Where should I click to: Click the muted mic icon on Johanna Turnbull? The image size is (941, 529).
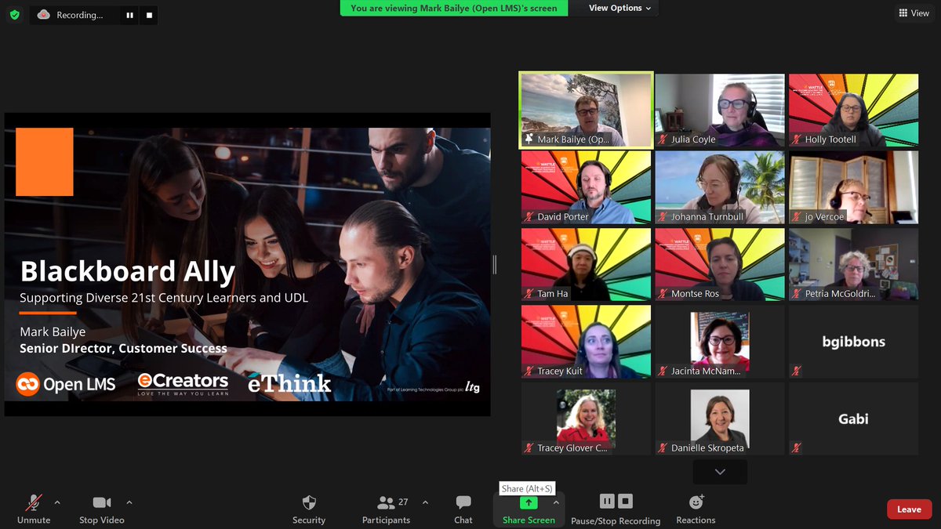[663, 217]
